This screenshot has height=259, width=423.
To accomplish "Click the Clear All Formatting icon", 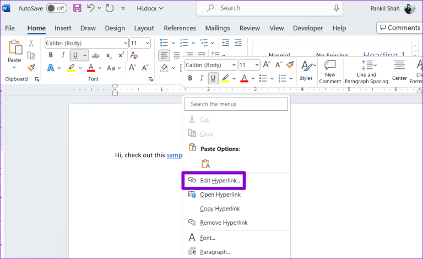I will click(134, 55).
